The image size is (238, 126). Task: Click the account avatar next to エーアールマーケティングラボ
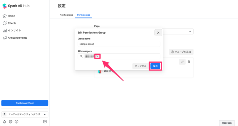pyautogui.click(x=5, y=114)
